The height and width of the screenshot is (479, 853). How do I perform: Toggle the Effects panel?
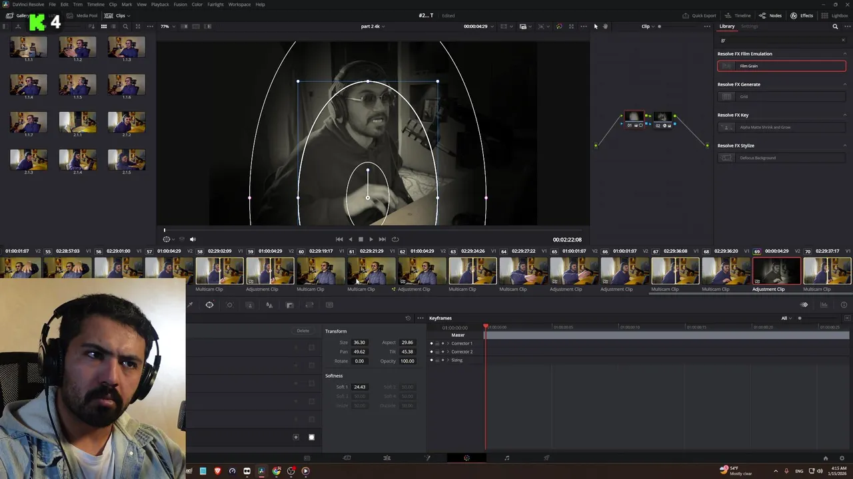pyautogui.click(x=802, y=15)
